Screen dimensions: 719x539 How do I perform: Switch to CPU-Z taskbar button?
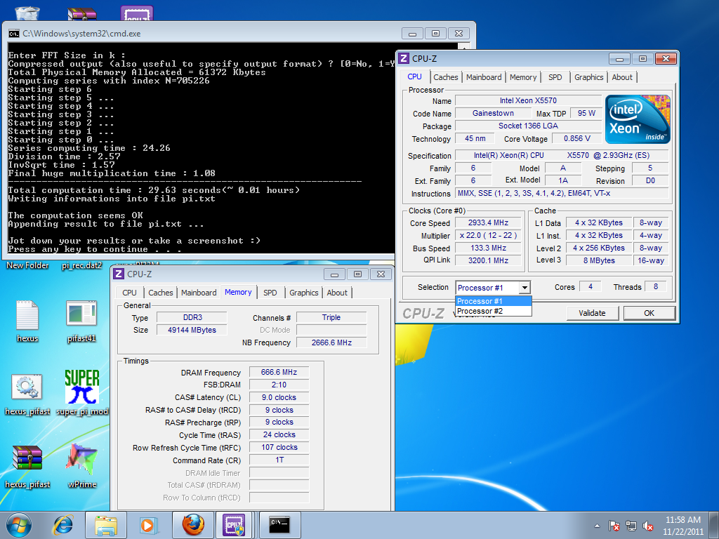point(235,525)
